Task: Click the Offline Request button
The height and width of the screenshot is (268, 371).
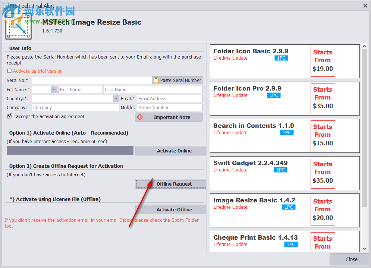Action: pyautogui.click(x=174, y=183)
